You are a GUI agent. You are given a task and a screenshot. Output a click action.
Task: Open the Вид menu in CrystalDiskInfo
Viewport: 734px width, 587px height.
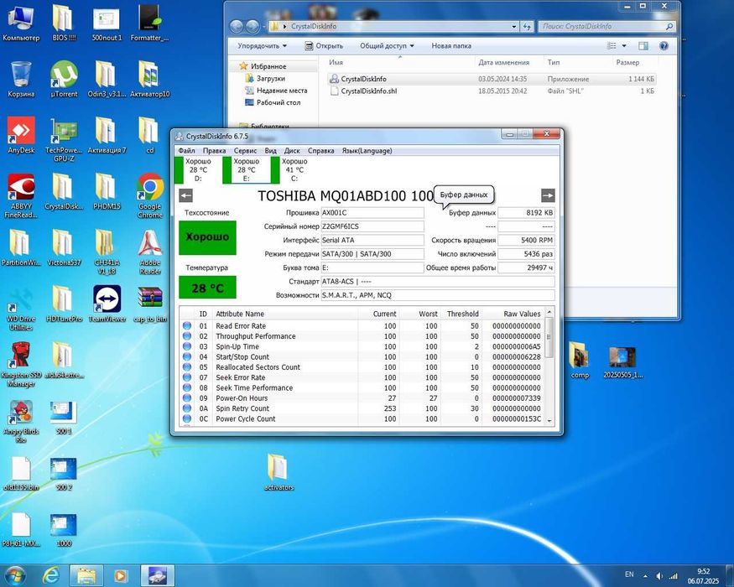click(x=271, y=151)
